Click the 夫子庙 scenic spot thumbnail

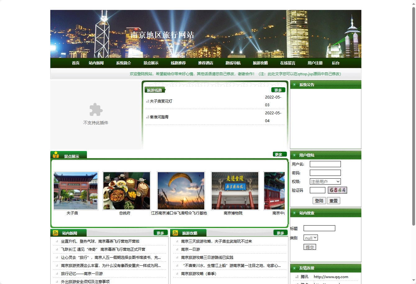pos(75,190)
